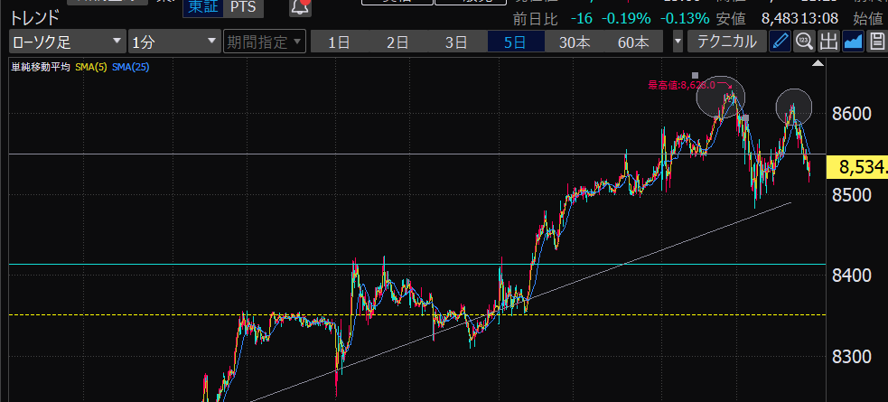Open the alert bell notification icon
Screen dimensions: 888x402
coord(300,7)
